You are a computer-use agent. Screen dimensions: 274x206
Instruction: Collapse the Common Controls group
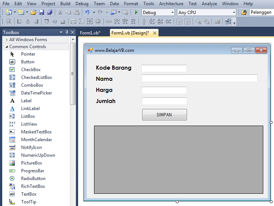point(7,47)
